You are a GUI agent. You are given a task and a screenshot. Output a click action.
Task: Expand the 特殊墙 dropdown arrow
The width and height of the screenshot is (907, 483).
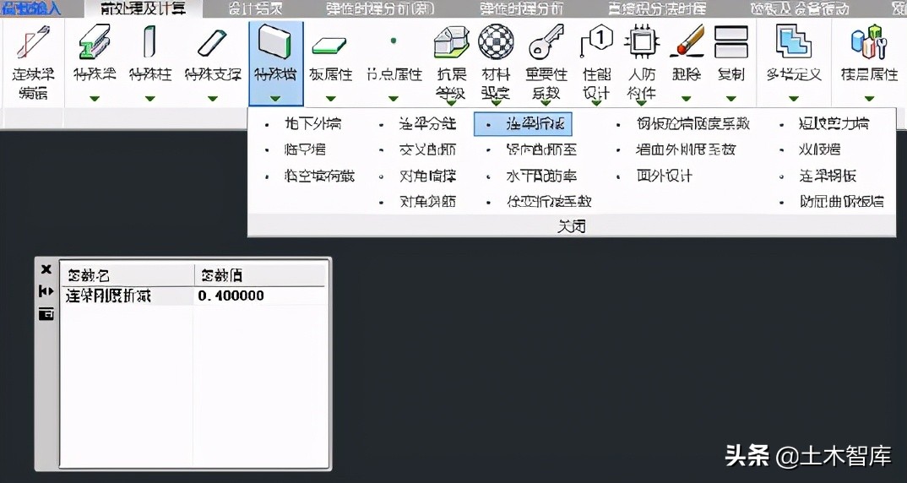coord(276,99)
